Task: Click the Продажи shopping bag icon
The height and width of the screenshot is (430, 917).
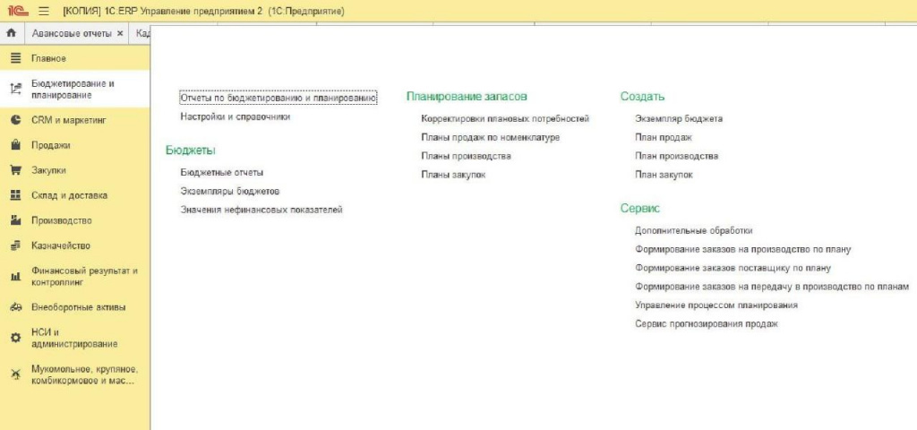Action: point(16,145)
